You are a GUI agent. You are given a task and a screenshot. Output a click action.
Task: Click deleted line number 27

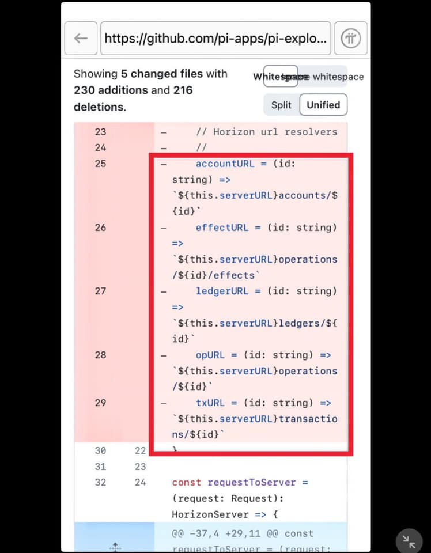click(x=100, y=291)
